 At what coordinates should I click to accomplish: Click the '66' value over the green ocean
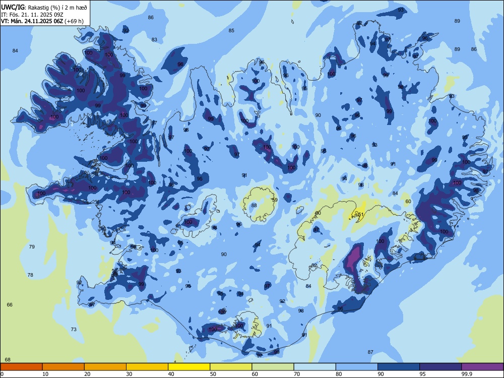click(x=10, y=305)
